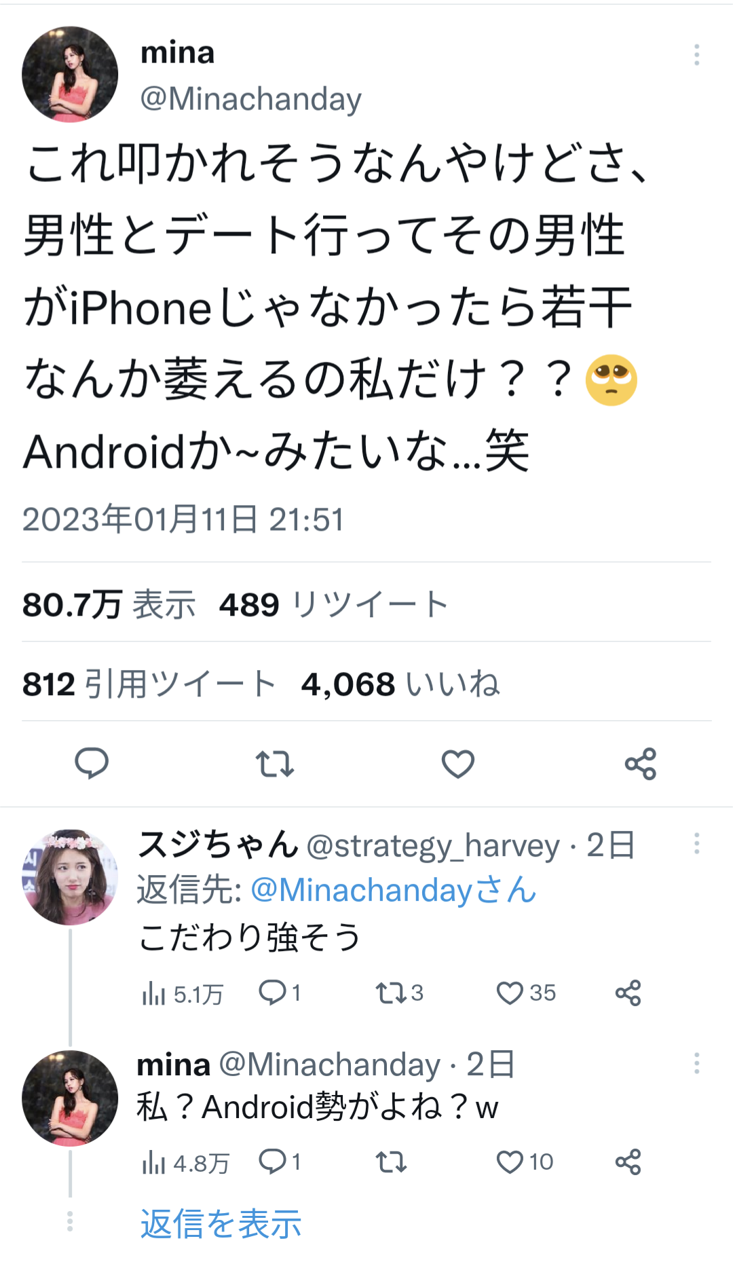The width and height of the screenshot is (733, 1262).
Task: Like mina's reply showing 10
Action: pyautogui.click(x=525, y=1162)
